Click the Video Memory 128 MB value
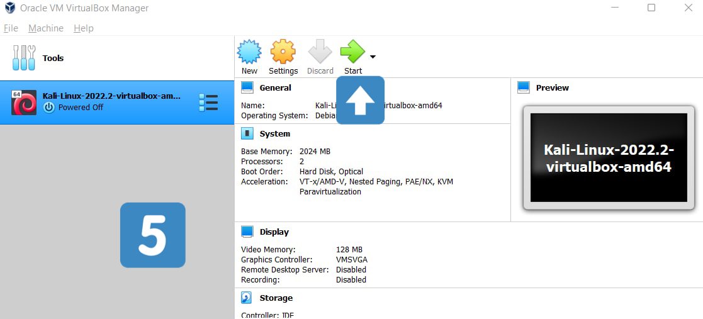 coord(349,250)
